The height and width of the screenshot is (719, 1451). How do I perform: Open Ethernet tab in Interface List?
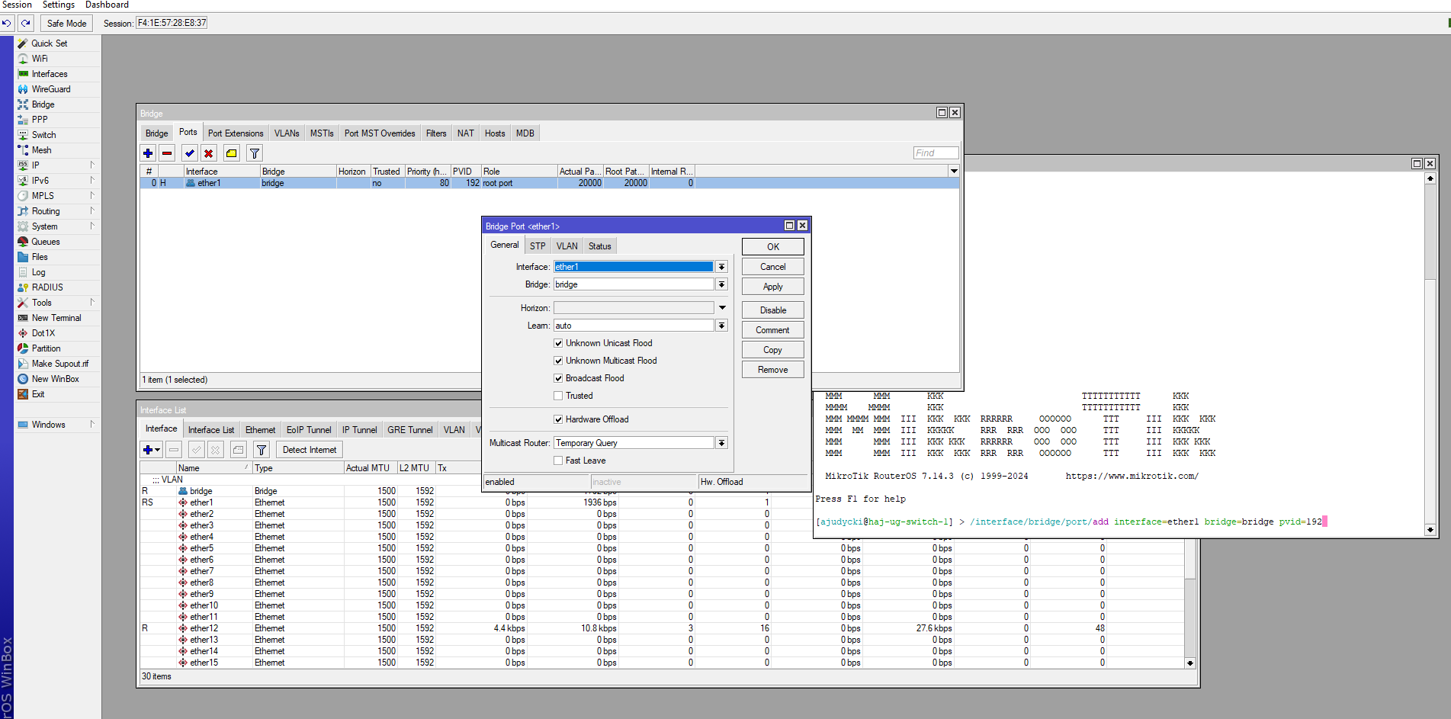click(260, 430)
